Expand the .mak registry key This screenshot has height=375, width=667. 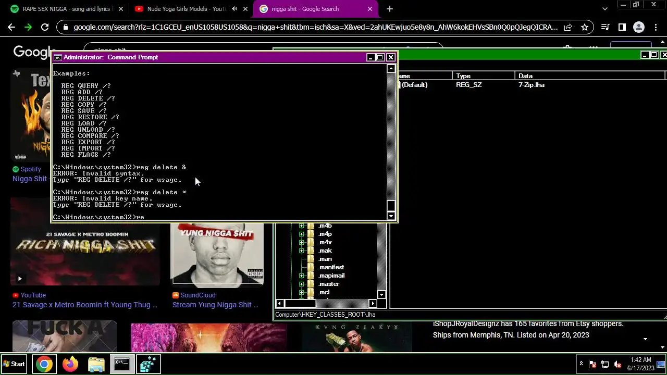(301, 251)
